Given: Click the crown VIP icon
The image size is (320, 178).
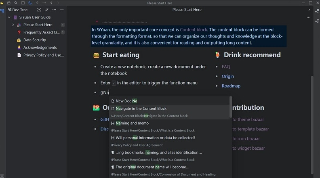Looking at the screenshot, I should point(2,3).
